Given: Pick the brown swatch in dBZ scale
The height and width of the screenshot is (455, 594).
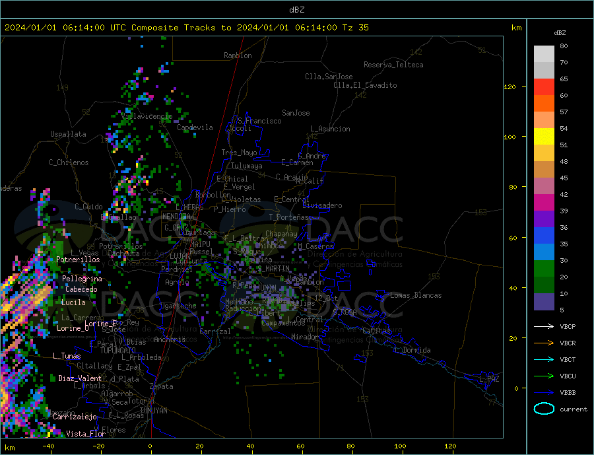Looking at the screenshot, I should coord(544,170).
